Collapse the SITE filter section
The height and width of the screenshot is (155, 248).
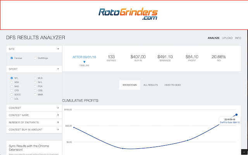pyautogui.click(x=34, y=49)
